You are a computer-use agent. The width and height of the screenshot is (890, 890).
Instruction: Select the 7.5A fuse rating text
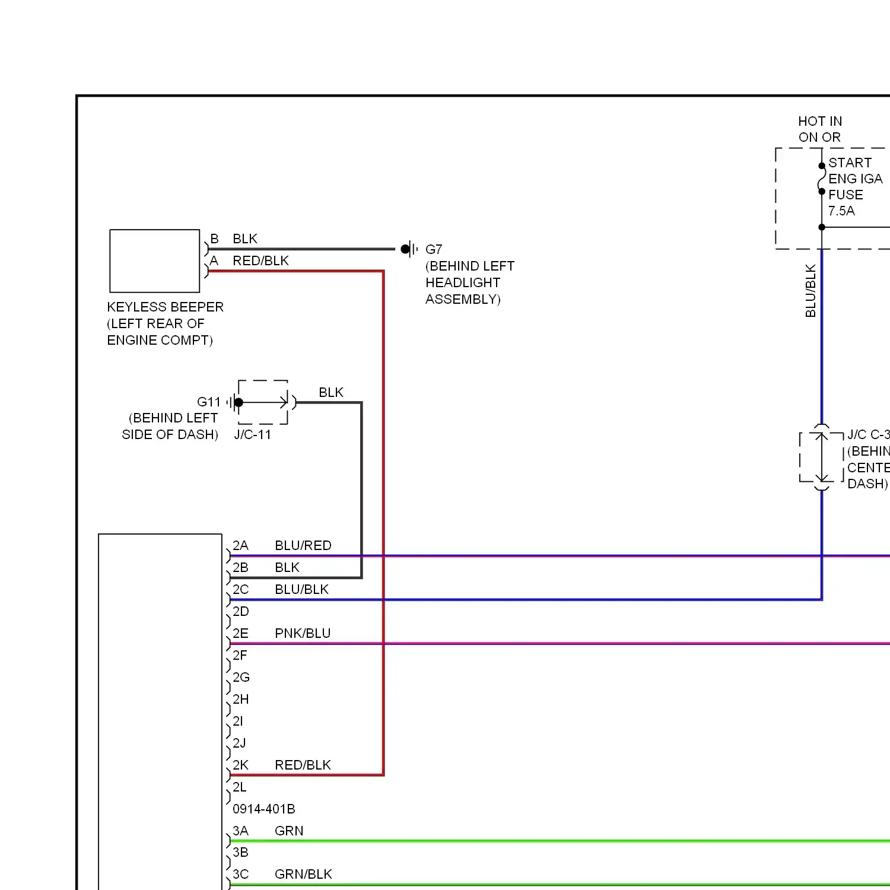pos(841,211)
